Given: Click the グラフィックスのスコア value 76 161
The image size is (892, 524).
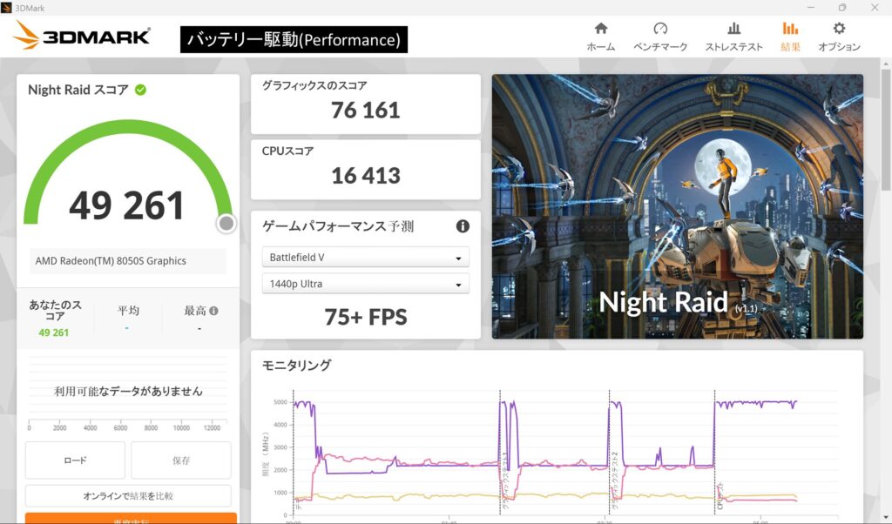Looking at the screenshot, I should pos(365,111).
